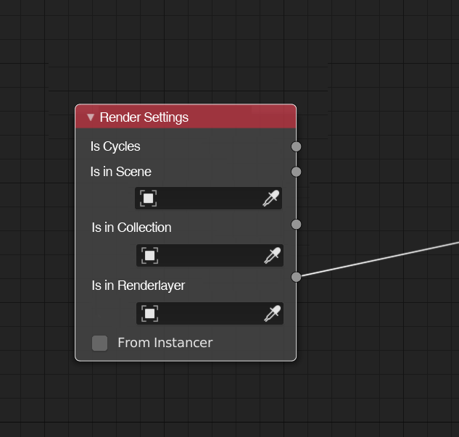
Task: Click the Is Cycles output socket
Action: (x=296, y=146)
